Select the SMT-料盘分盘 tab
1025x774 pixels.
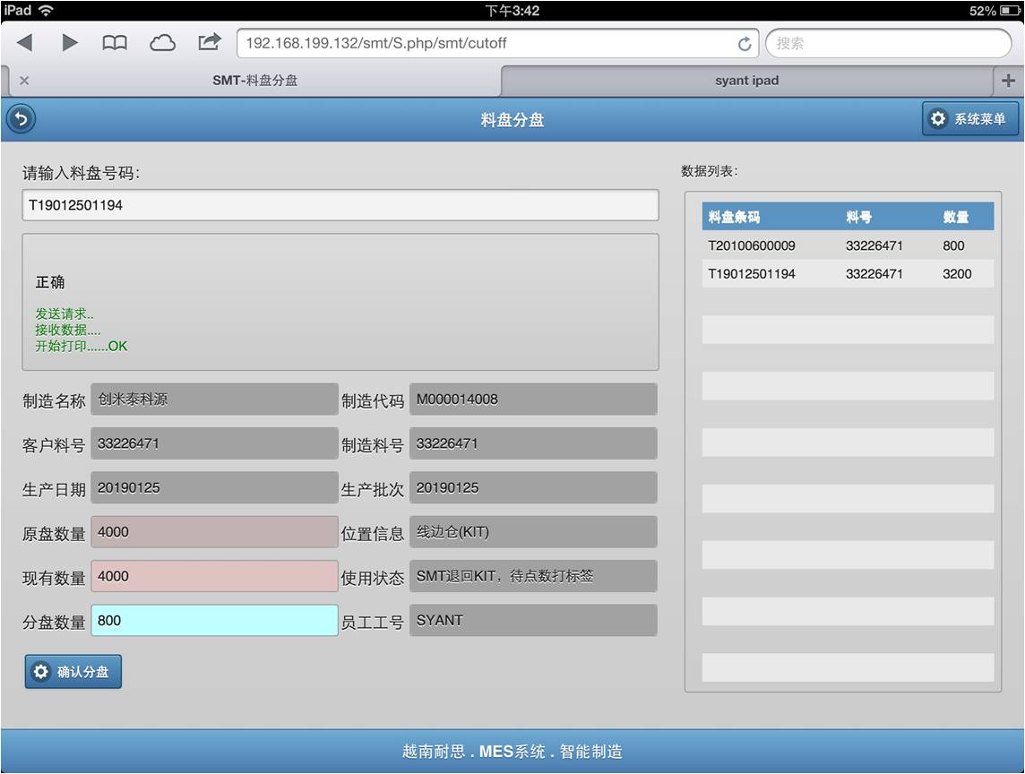255,81
